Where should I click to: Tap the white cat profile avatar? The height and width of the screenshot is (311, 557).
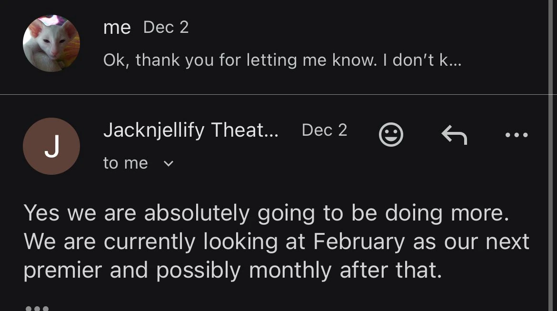pos(51,43)
